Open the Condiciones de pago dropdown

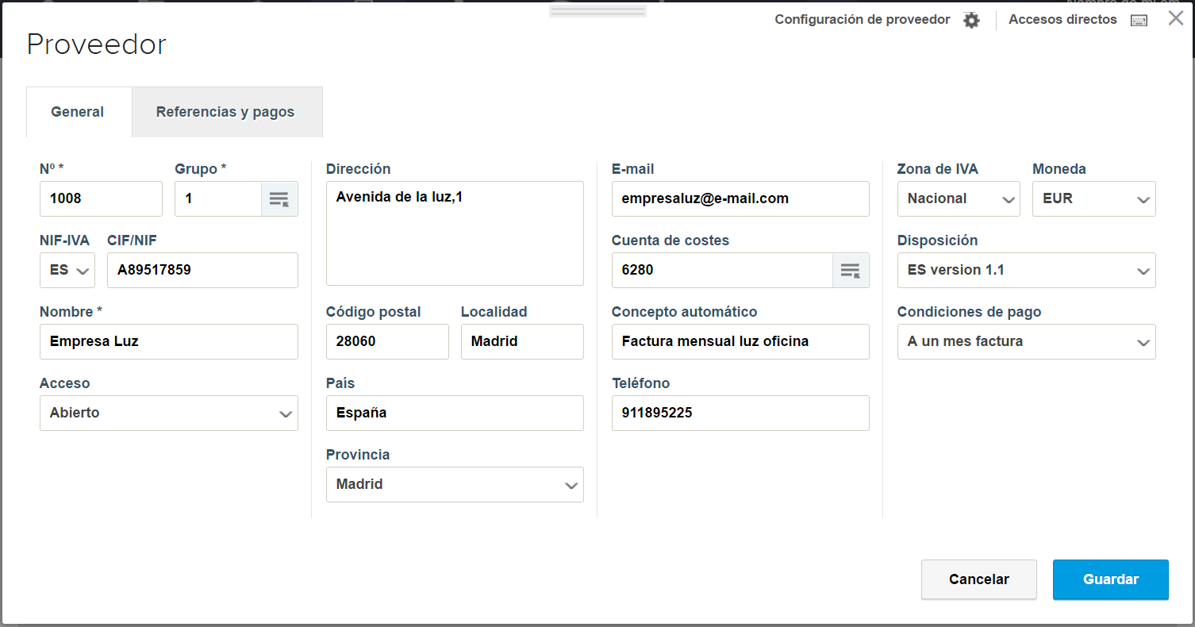point(1027,342)
